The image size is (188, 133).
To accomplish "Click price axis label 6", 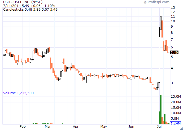I will tap(172, 47).
